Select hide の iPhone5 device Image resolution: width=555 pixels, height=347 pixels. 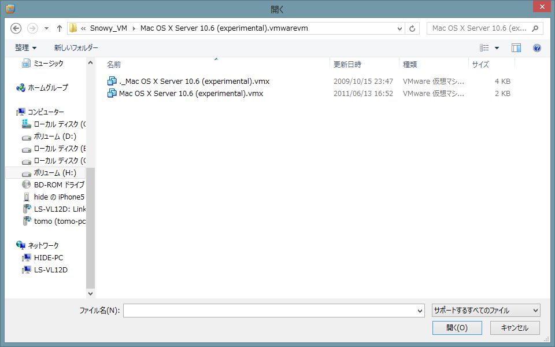coord(59,197)
